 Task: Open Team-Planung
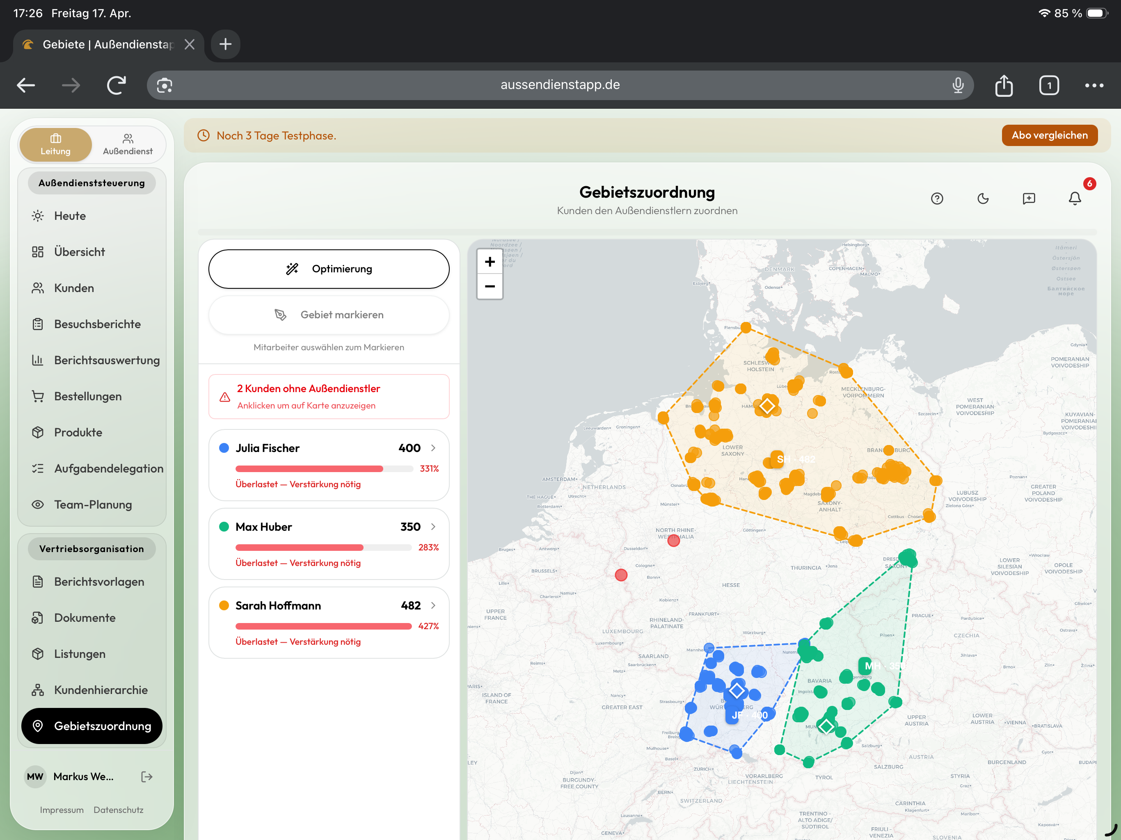92,504
